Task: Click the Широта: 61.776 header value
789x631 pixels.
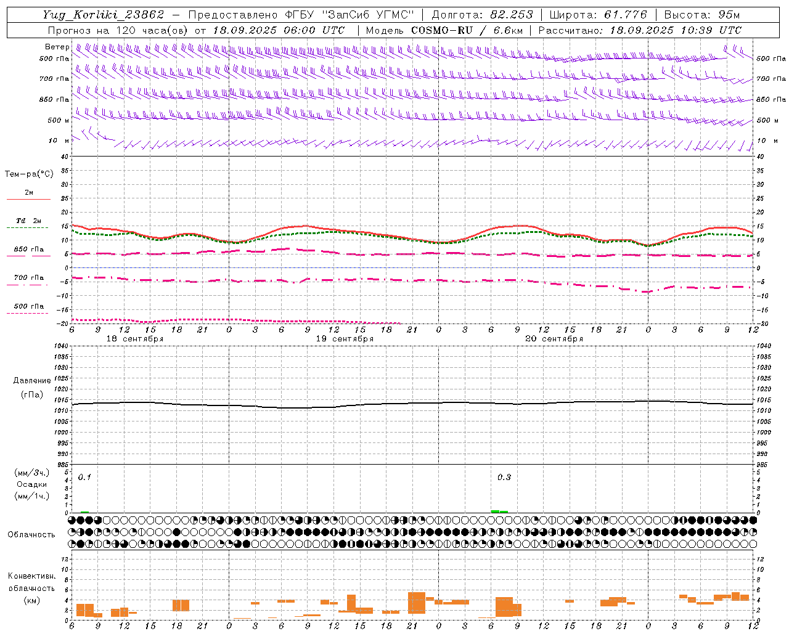Action: tap(598, 15)
